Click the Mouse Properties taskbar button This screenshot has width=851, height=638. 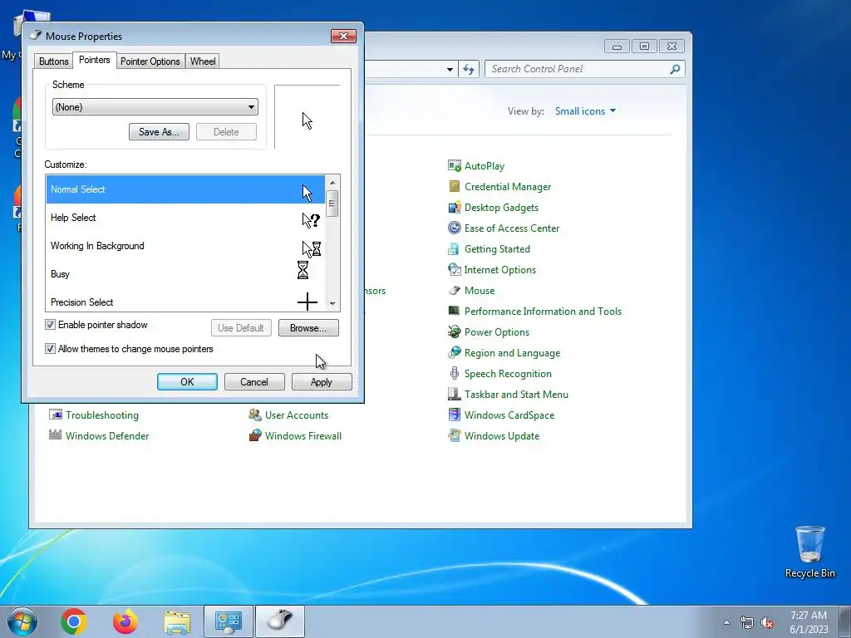click(x=280, y=621)
